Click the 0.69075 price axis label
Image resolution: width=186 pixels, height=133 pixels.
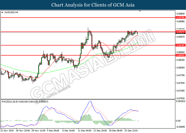[x=180, y=37]
